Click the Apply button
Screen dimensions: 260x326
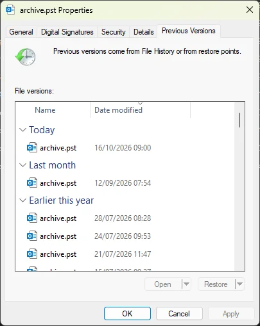coord(231,313)
